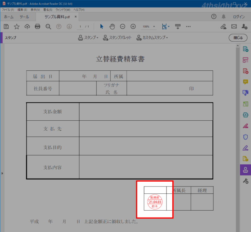Switch to the ツール tab
Viewport: 251px width, 232px height.
tap(24, 17)
